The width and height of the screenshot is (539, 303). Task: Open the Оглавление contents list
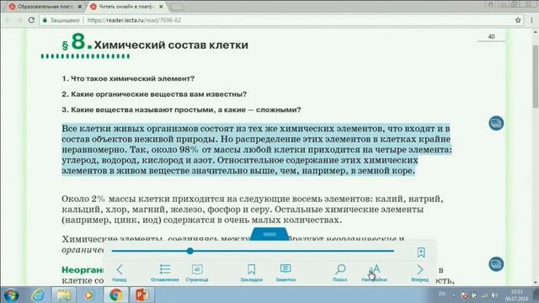click(x=165, y=273)
